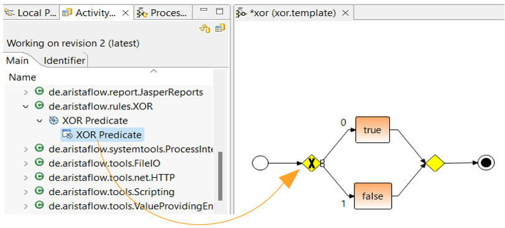Click the table-style repository toolbar icon
Image resolution: width=505 pixels, height=228 pixels.
pos(220,29)
